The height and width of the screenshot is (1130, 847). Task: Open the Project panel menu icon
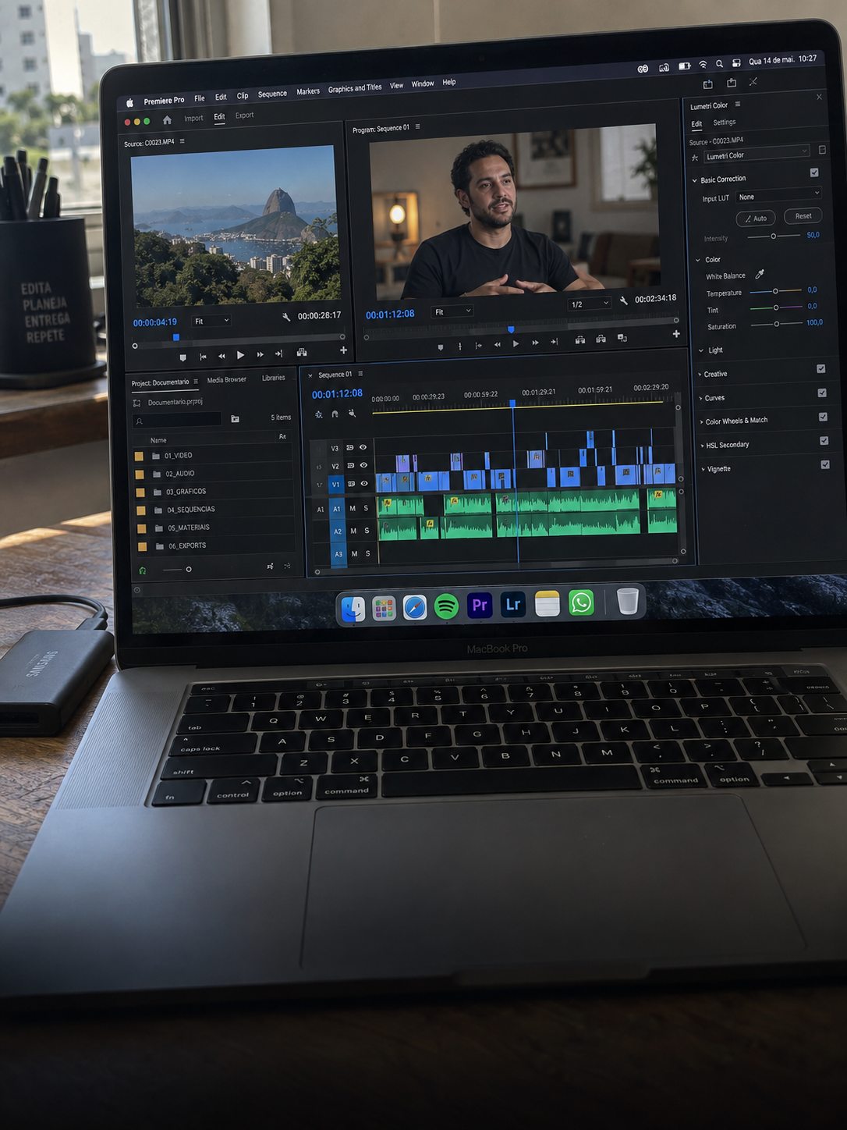point(196,382)
